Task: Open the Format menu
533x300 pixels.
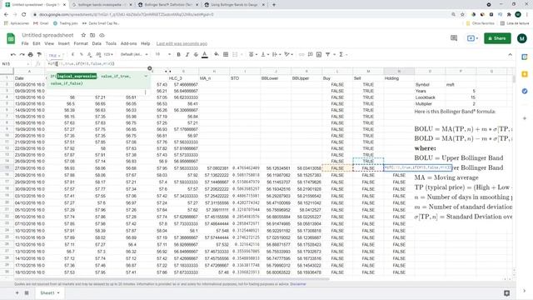Action: (x=81, y=43)
